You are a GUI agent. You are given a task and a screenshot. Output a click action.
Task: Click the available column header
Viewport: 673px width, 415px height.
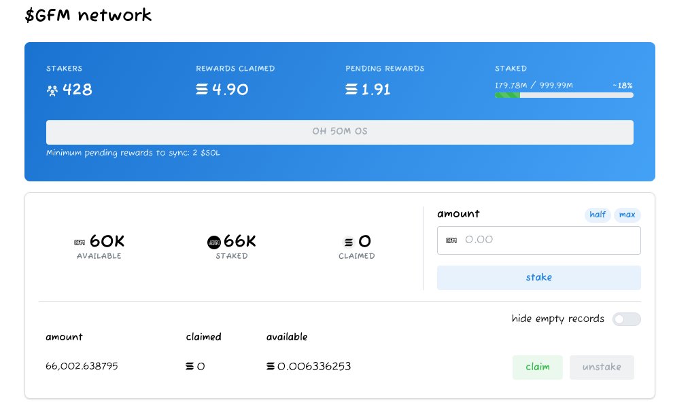tap(287, 337)
